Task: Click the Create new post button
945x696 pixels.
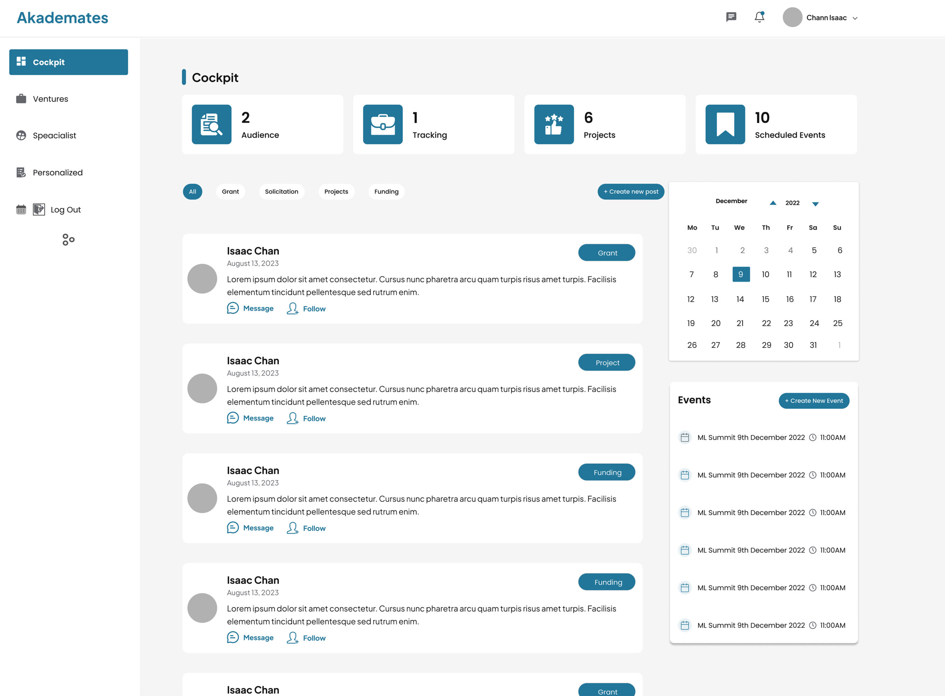Action: coord(630,192)
